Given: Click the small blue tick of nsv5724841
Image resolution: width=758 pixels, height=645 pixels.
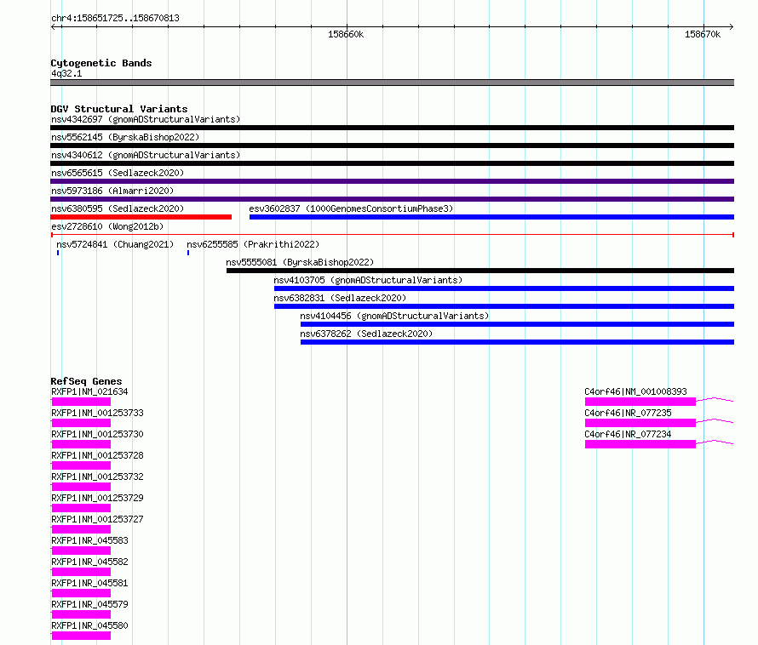Looking at the screenshot, I should [58, 253].
